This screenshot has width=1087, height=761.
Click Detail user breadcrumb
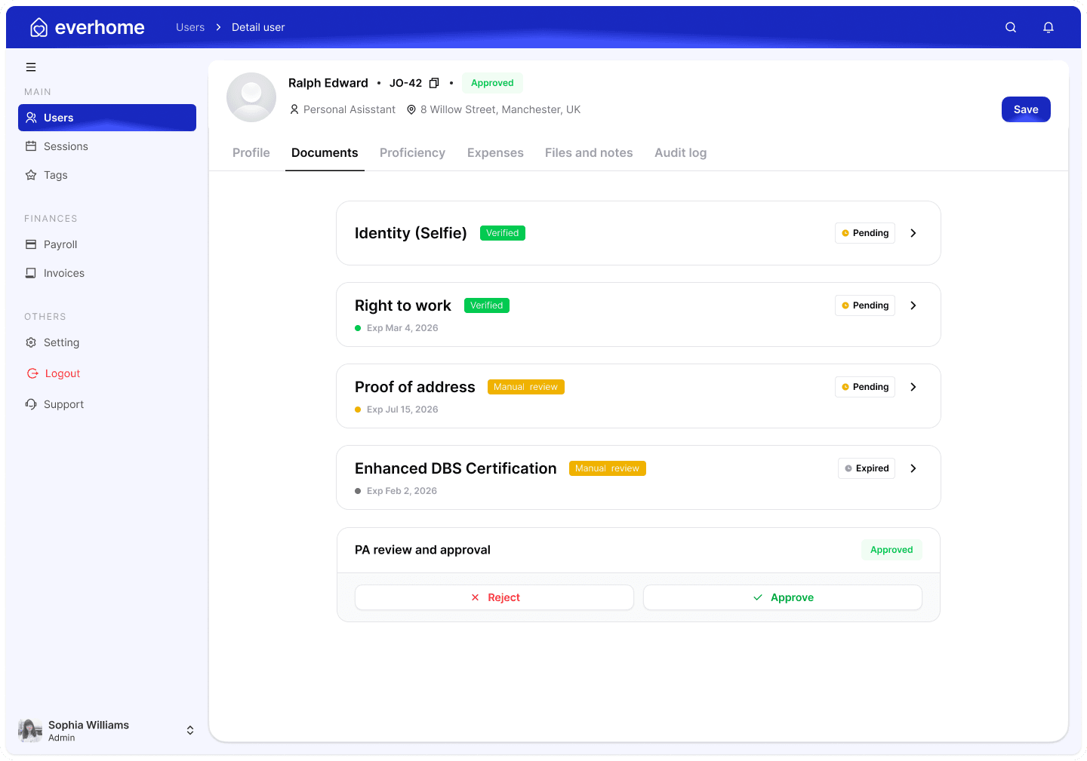click(x=258, y=27)
